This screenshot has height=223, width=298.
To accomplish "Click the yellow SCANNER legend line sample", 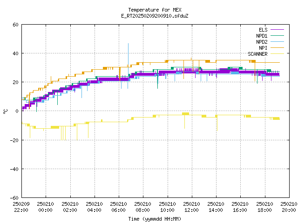I will 277,54.
